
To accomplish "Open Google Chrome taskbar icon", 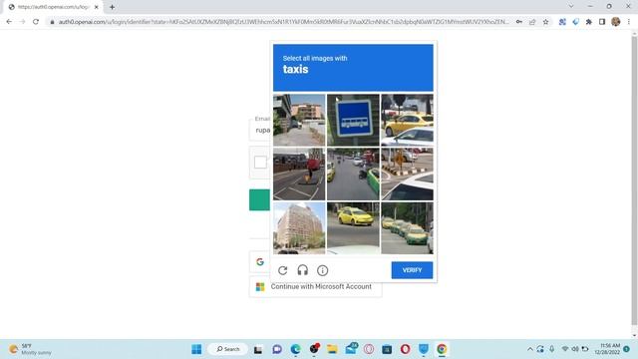I will tap(442, 349).
